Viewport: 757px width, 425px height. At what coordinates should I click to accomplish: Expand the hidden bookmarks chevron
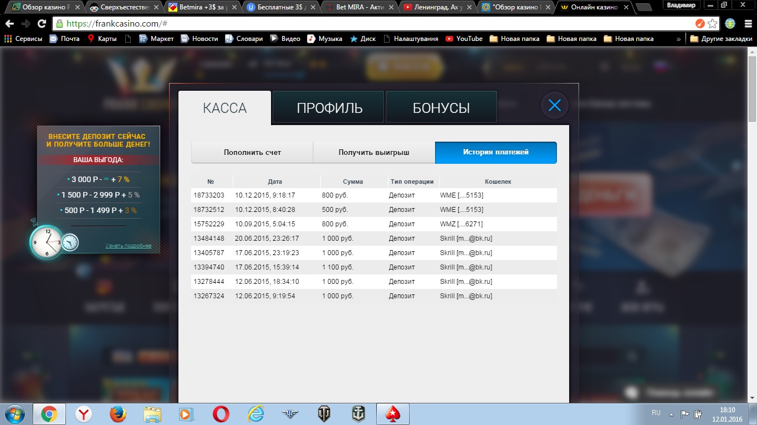[x=679, y=39]
